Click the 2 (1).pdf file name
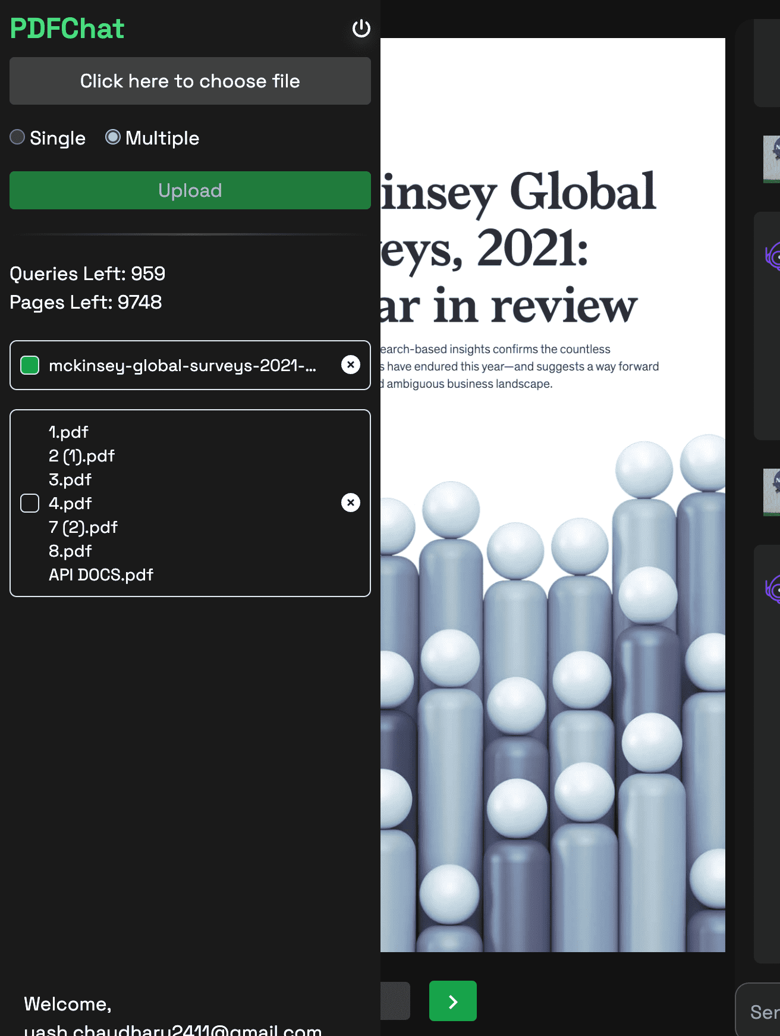Screen dimensions: 780x1036 click(81, 456)
